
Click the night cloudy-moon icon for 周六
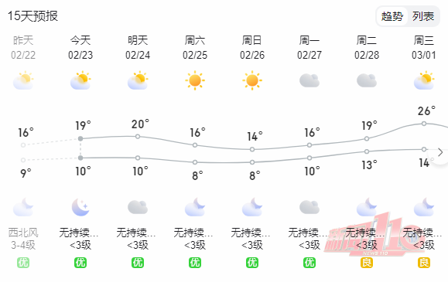[195, 207]
